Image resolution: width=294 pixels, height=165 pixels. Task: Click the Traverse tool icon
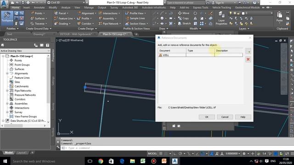click(x=32, y=23)
